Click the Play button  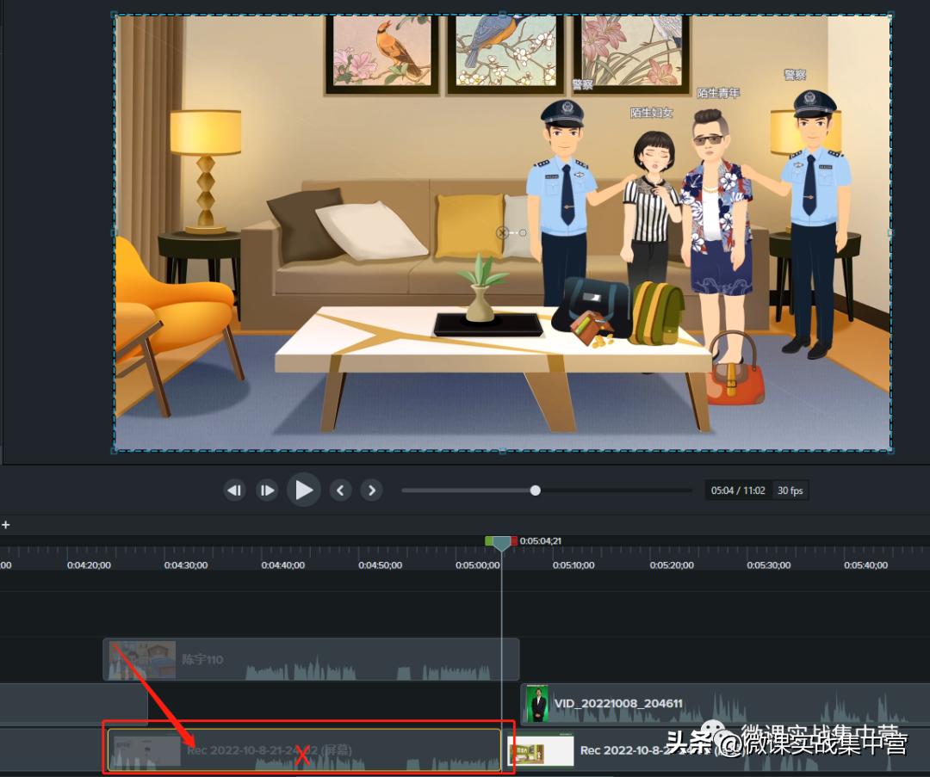coord(303,490)
